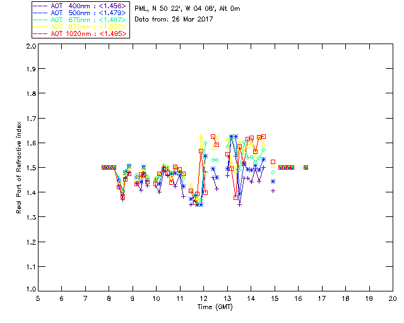Click the 1.7 y-axis tick label
The width and height of the screenshot is (404, 323).
pos(31,119)
